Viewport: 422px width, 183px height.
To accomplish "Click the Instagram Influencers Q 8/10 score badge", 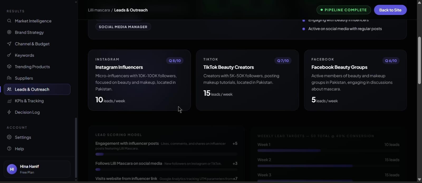I will tap(175, 61).
